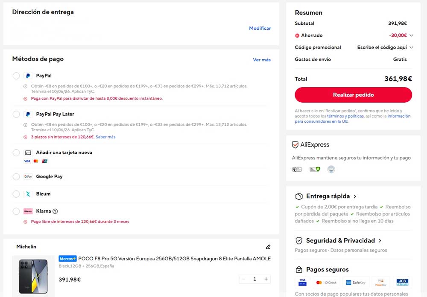Click the UnionPay logo under new card

point(45,161)
